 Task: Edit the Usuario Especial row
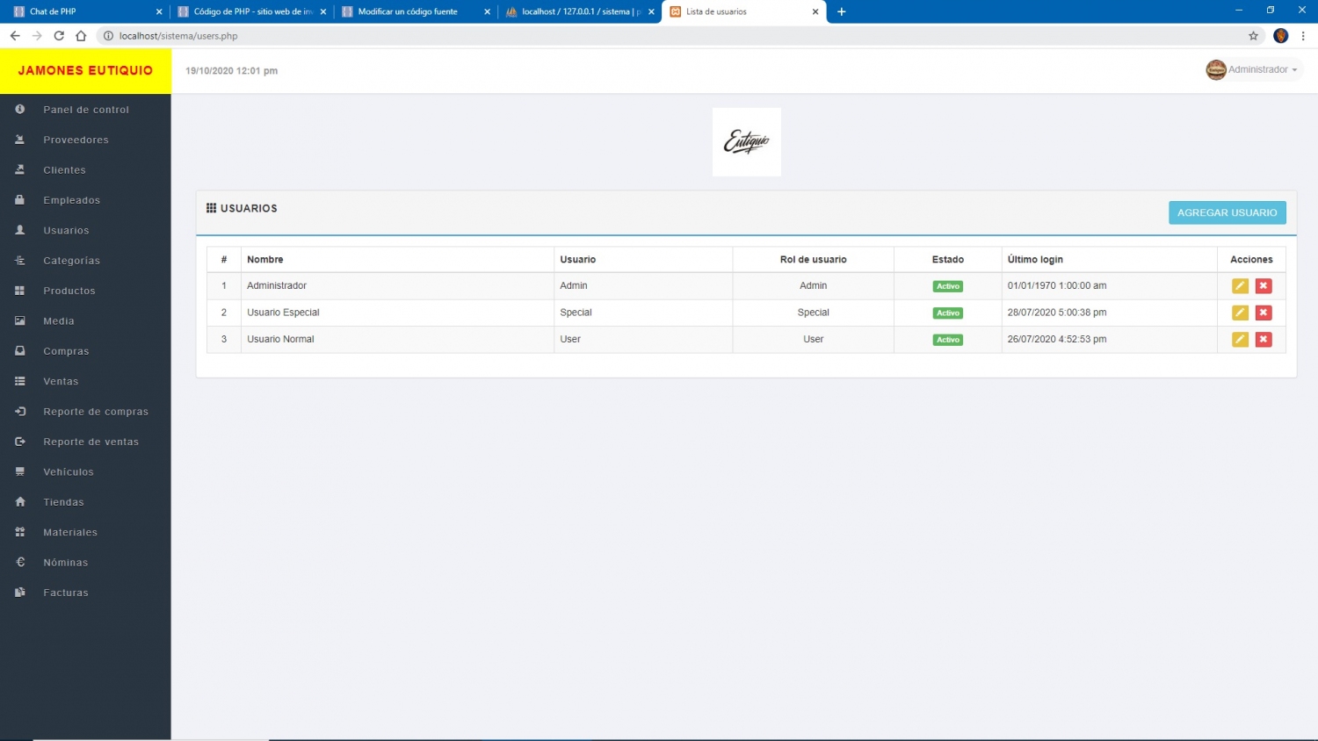[1240, 313]
